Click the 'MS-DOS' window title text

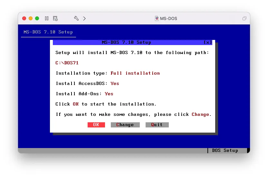pos(168,18)
